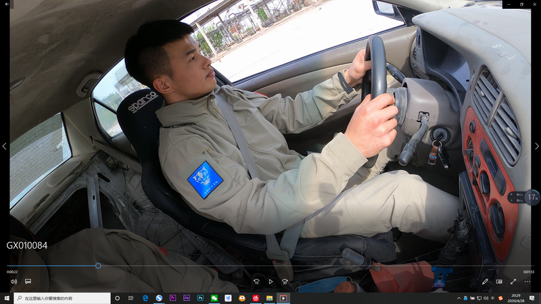Toggle full screen with diagonal arrows

coord(513,282)
